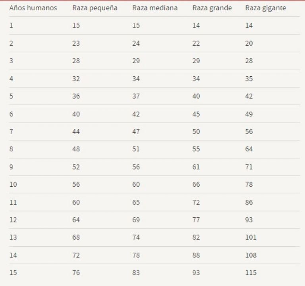The image size is (305, 286).
Task: Click value 23 in Raza pequeña column
Action: click(x=76, y=43)
